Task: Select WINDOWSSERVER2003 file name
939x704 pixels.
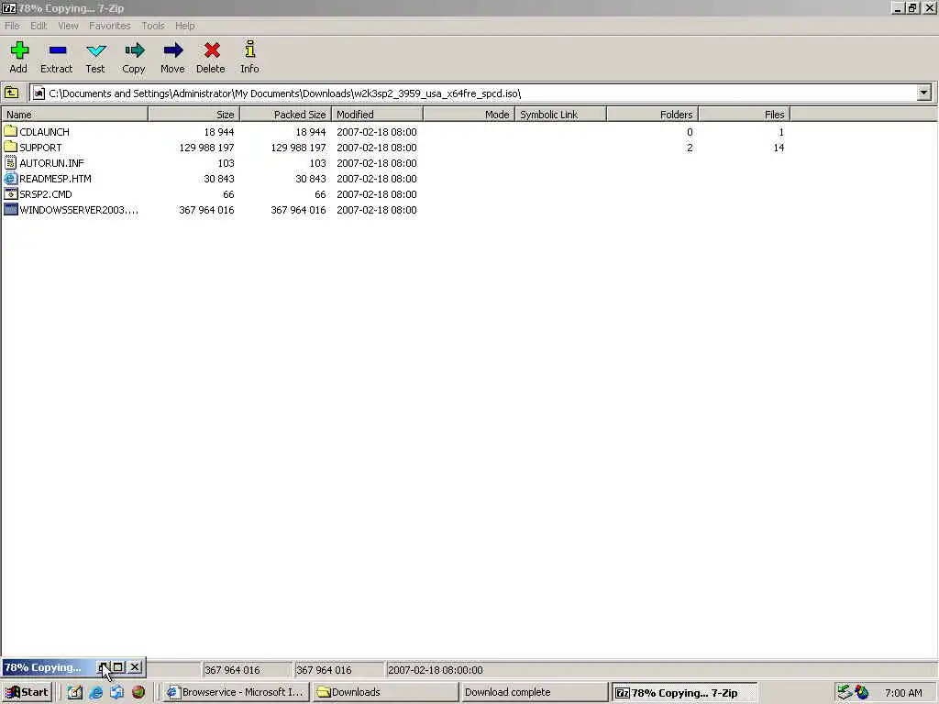Action: point(79,210)
